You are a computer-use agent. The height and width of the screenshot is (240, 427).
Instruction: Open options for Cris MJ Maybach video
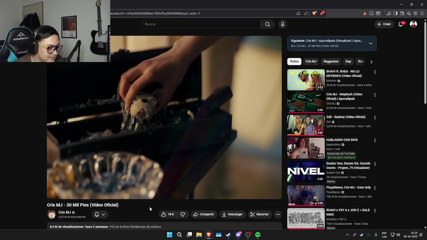coord(375,95)
